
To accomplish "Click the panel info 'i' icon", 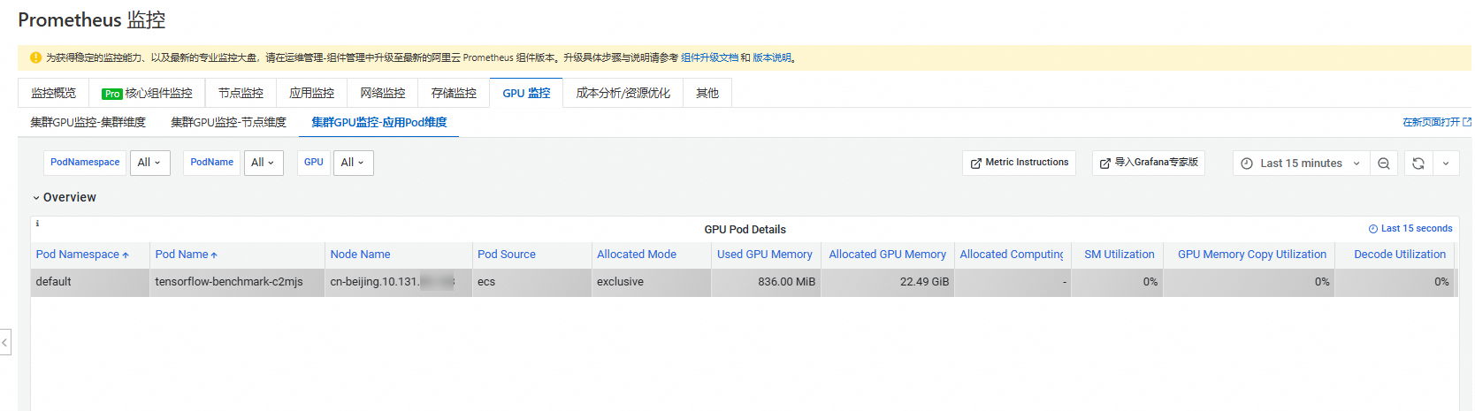I will (x=37, y=224).
